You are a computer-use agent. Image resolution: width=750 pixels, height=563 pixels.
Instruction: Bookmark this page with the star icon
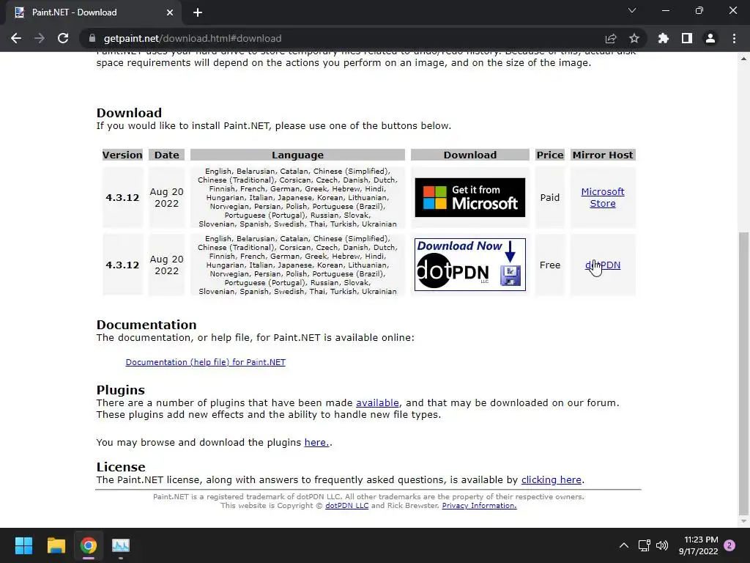pos(634,38)
